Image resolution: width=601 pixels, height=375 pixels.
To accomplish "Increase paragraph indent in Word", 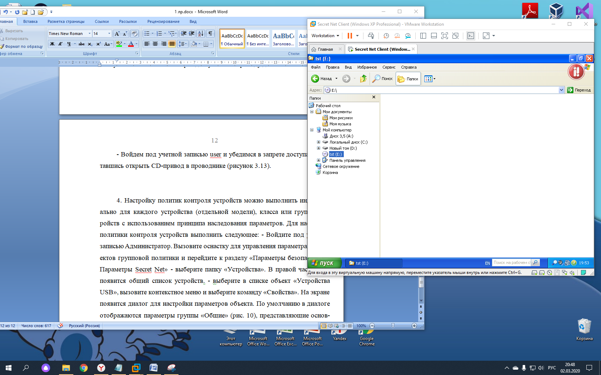I will pos(192,34).
